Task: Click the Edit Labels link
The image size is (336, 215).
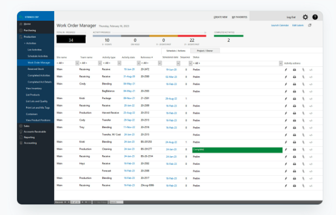Action: pyautogui.click(x=298, y=25)
